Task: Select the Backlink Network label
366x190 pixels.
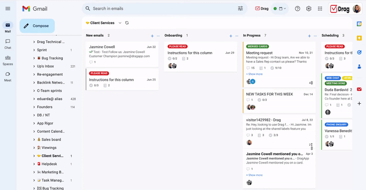Action: coord(51,83)
